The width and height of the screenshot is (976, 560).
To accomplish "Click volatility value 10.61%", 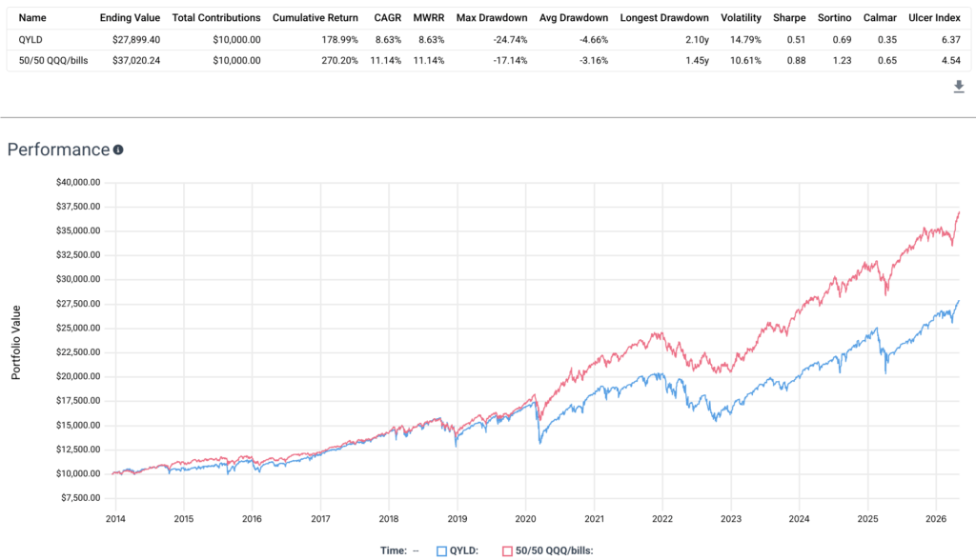I will (745, 61).
